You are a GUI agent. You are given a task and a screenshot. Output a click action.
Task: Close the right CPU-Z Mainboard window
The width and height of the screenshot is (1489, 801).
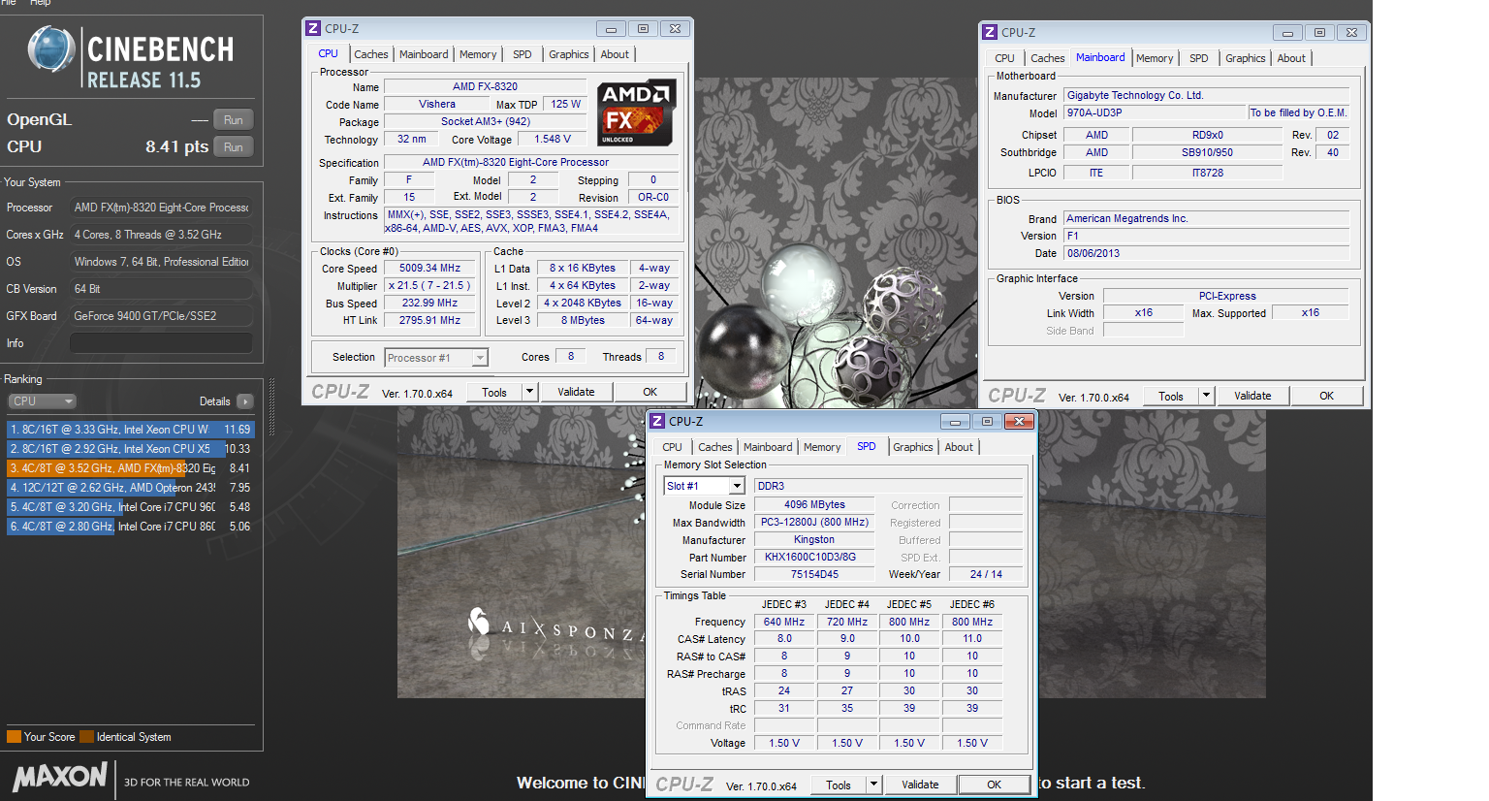[x=1351, y=33]
